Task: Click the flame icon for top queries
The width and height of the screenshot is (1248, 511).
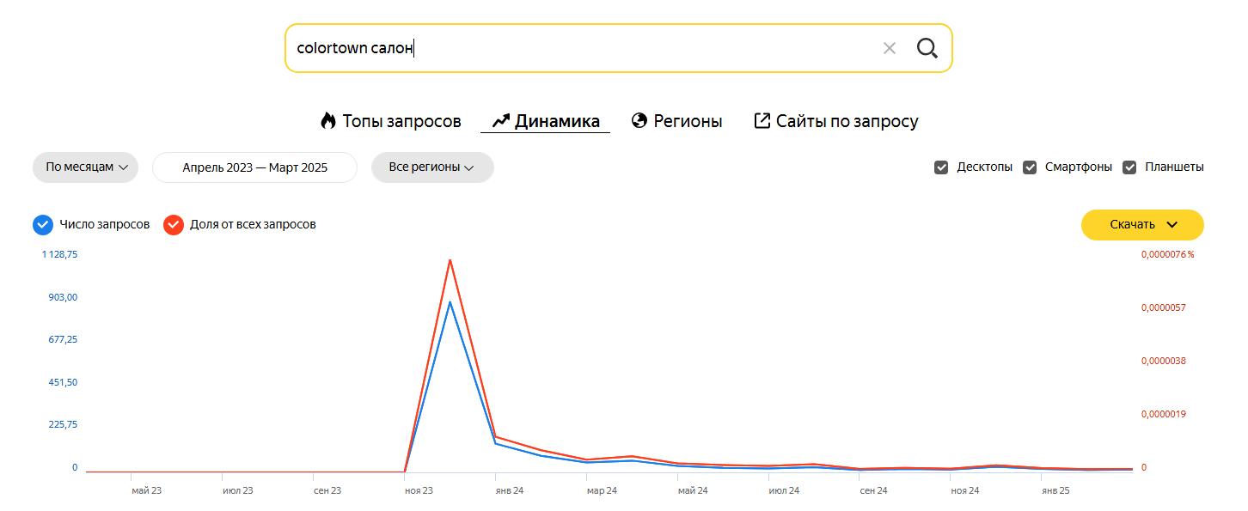Action: (x=327, y=121)
